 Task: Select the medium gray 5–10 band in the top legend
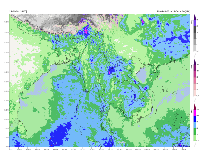[x=195, y=36]
